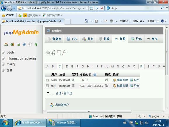Filter users by letter C
This screenshot has height=127, width=169.
[60, 66]
